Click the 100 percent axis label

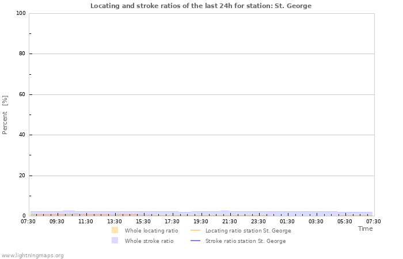[20, 13]
